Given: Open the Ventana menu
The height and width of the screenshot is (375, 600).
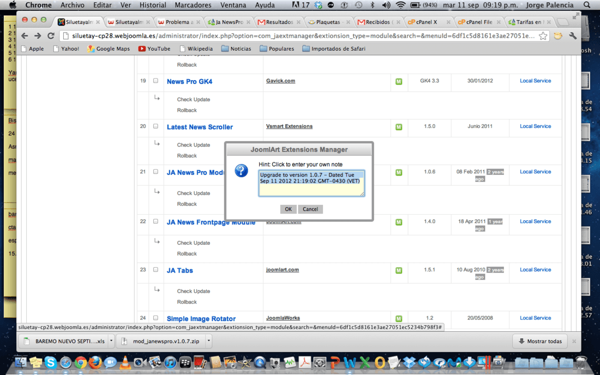Looking at the screenshot, I should tap(233, 5).
